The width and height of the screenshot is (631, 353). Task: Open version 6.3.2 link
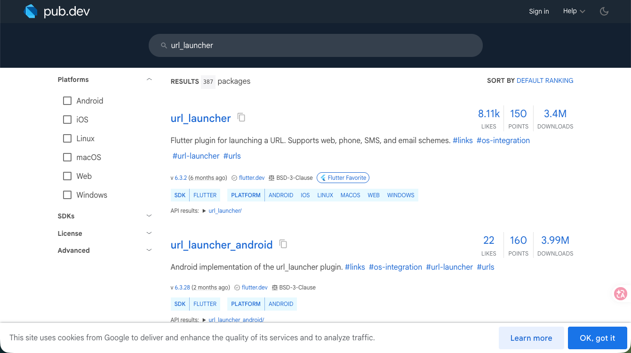(x=181, y=178)
